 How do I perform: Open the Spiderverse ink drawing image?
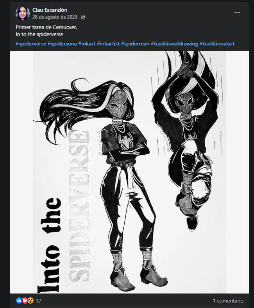[x=130, y=172]
